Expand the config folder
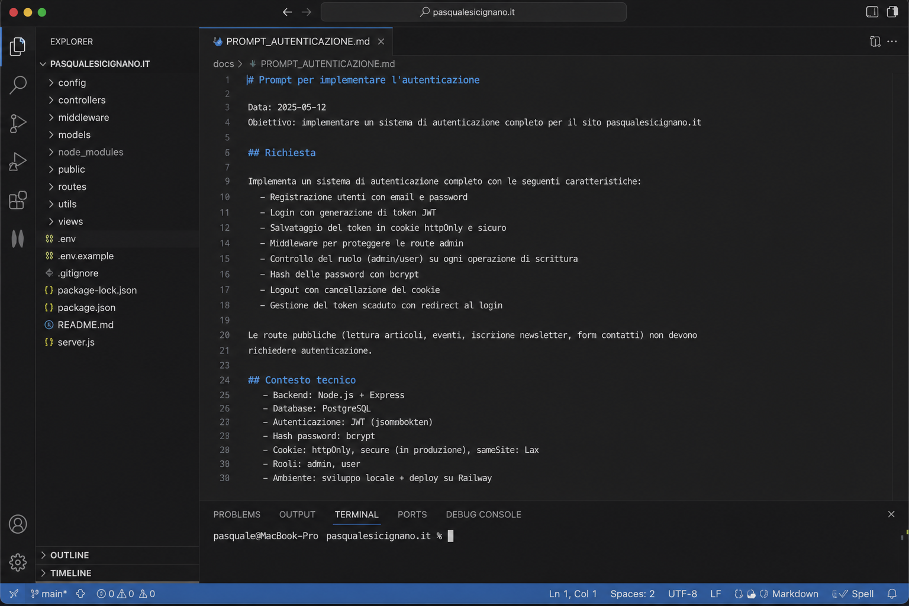 coord(117,83)
